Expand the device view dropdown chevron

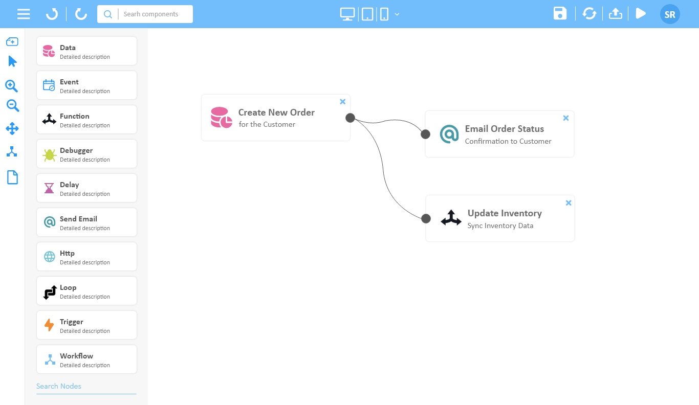(397, 14)
